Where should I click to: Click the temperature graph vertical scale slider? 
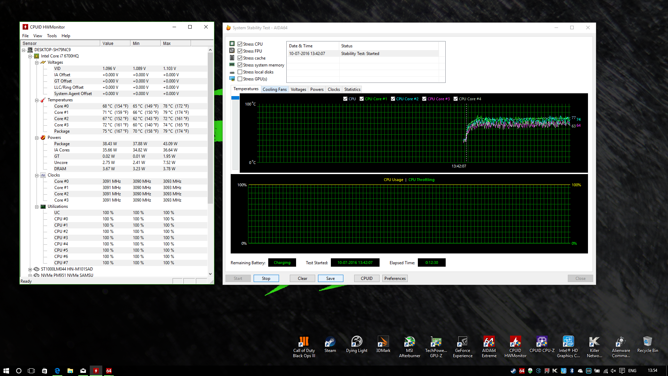tap(235, 98)
